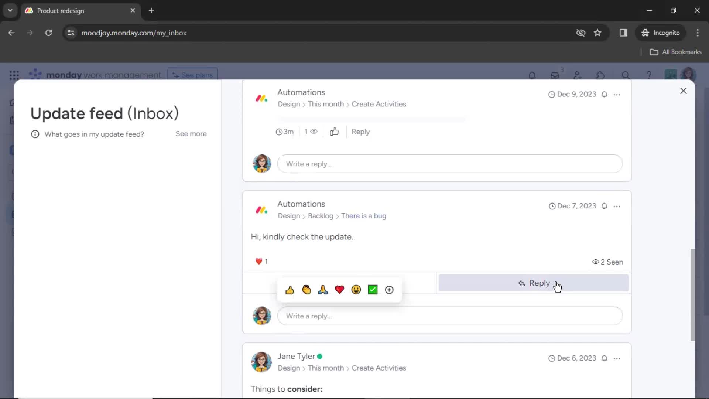This screenshot has width=709, height=399.
Task: Click the thumbs up reaction icon
Action: tap(289, 289)
